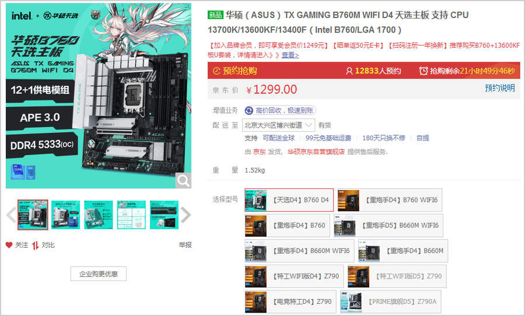
Task: Click the 企业购更优惠 button
Action: (99, 274)
